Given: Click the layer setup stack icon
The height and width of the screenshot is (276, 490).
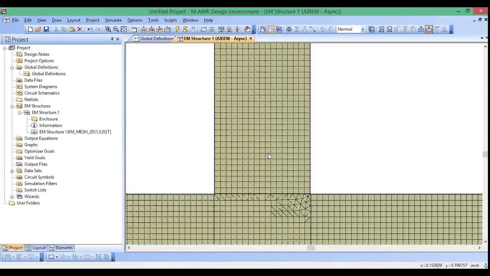Looking at the screenshot, I should [371, 29].
